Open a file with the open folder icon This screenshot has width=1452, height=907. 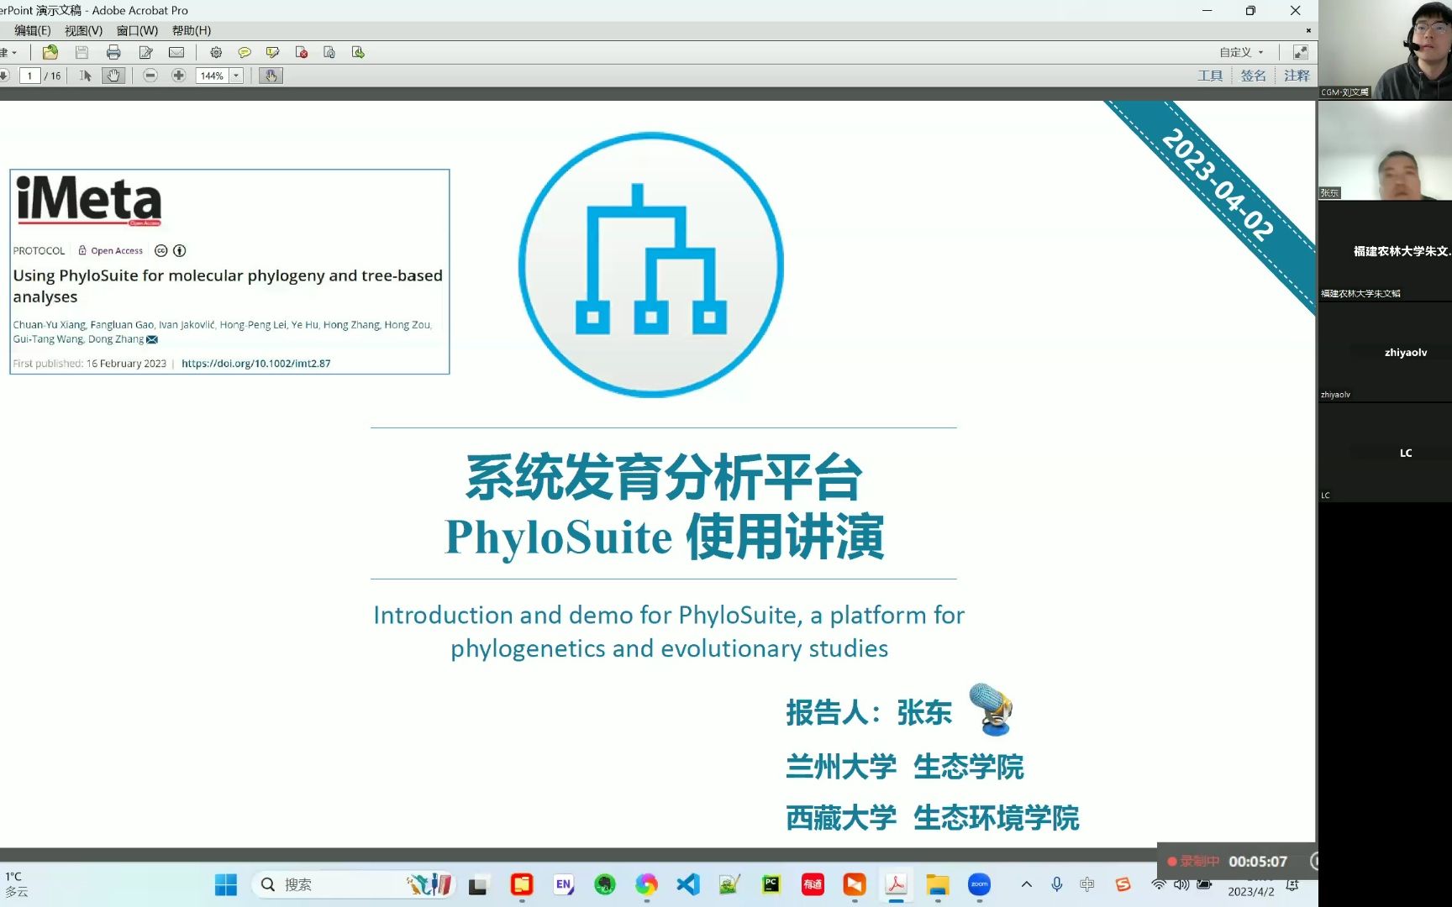pos(48,51)
